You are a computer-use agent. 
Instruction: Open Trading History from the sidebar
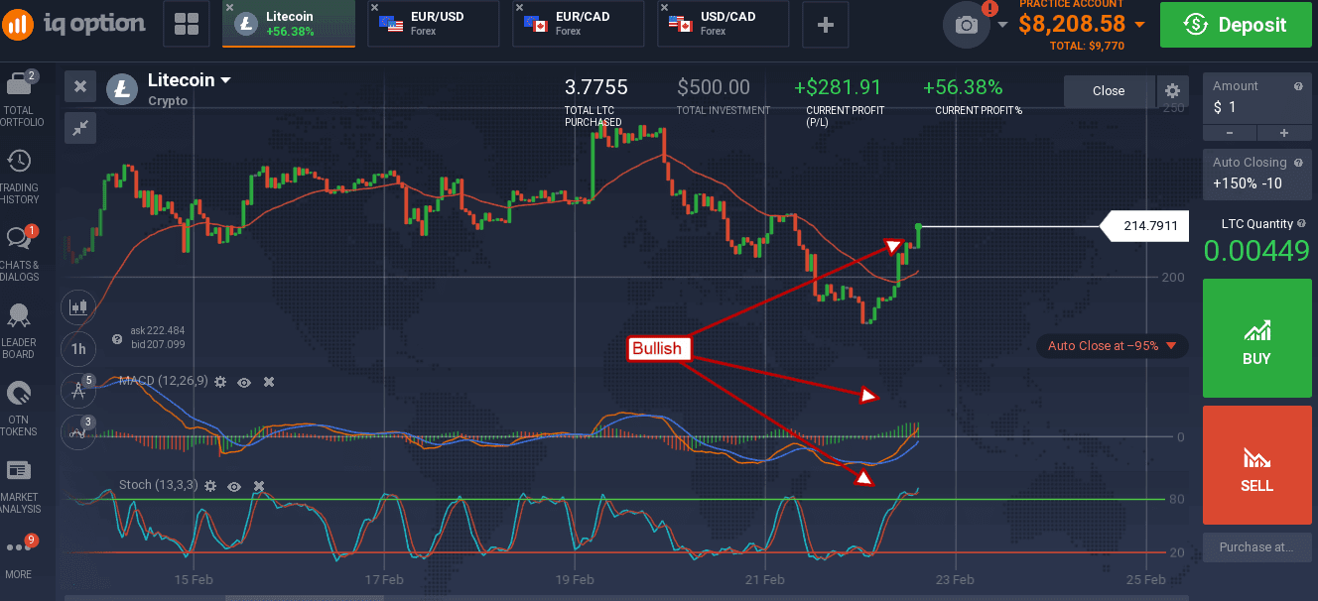[x=19, y=177]
